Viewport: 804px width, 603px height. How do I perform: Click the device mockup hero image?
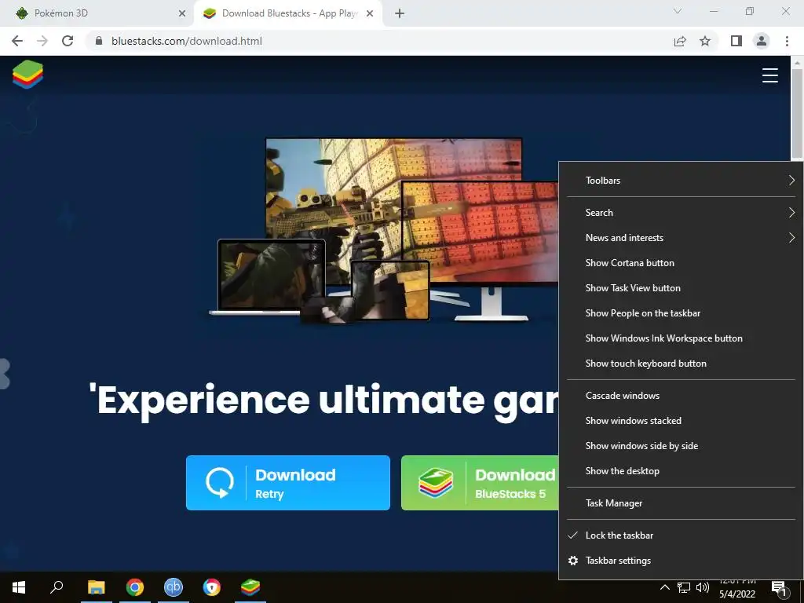(385, 230)
